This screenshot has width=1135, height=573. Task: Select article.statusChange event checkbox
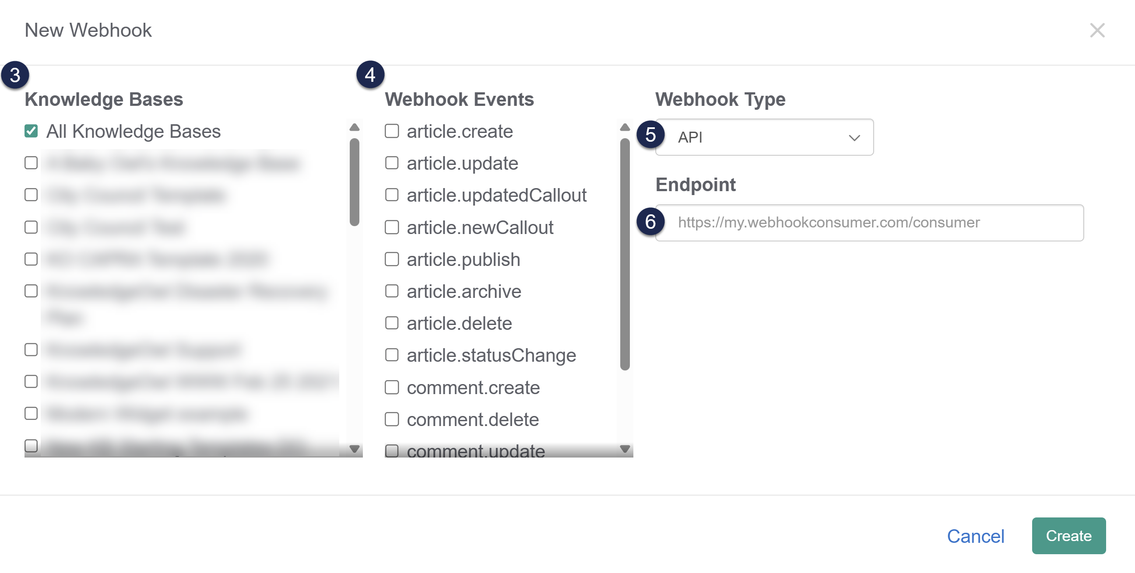tap(392, 355)
